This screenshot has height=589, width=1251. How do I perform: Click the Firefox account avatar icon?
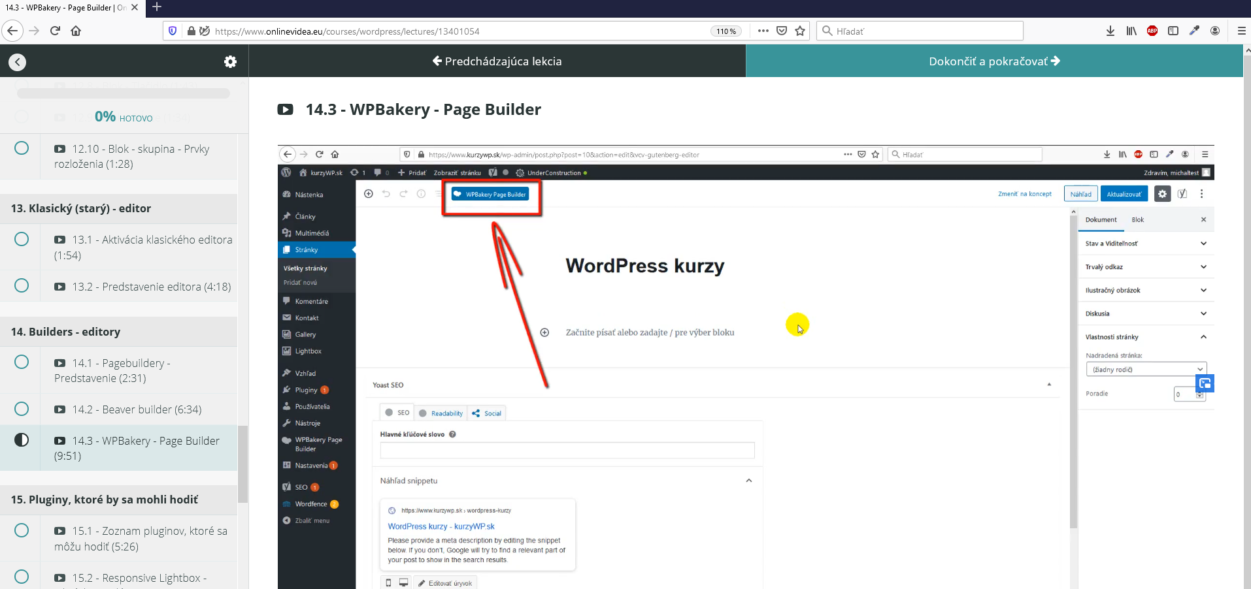pos(1215,31)
